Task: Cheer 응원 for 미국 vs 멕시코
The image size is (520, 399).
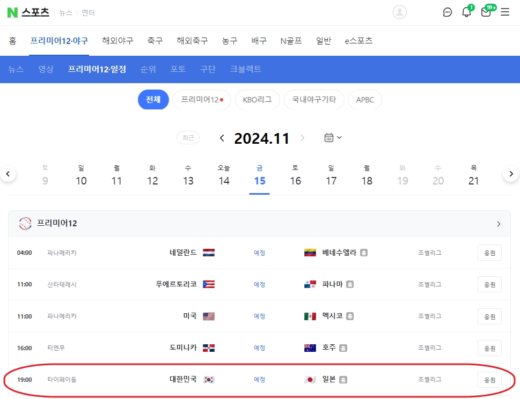Action: [489, 316]
